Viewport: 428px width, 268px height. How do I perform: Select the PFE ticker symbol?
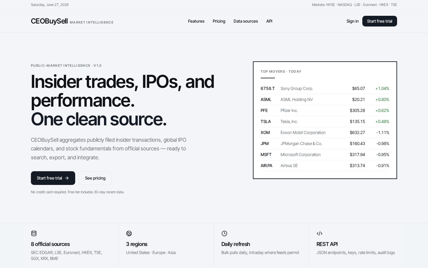coord(264,110)
